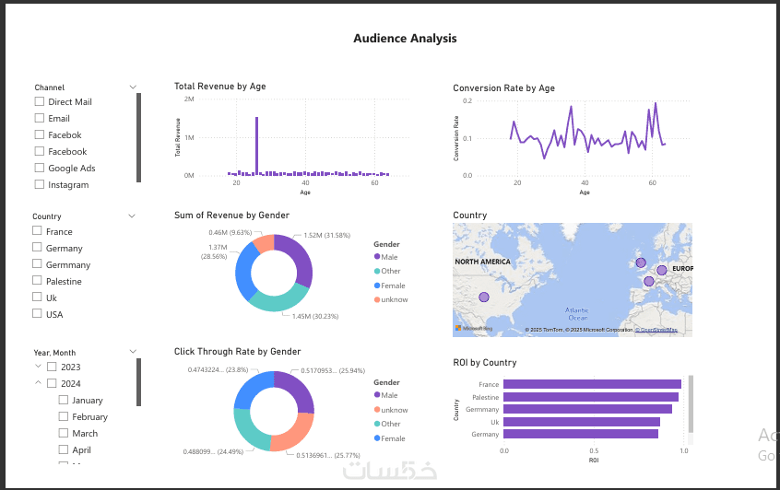
Task: Click the Germany bubble on the map
Action: [x=662, y=271]
